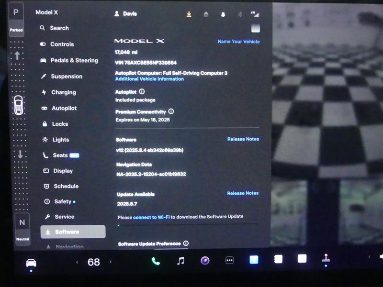Open the Davis driver profile menu
383x287 pixels.
(126, 14)
